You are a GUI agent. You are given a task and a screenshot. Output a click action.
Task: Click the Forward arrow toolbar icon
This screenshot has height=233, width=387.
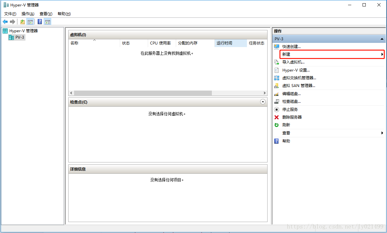tap(13, 22)
